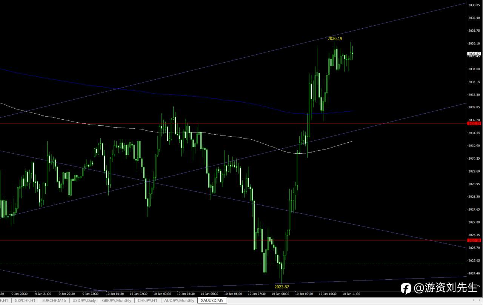Click the 2029.60 price scale value

(x=474, y=171)
